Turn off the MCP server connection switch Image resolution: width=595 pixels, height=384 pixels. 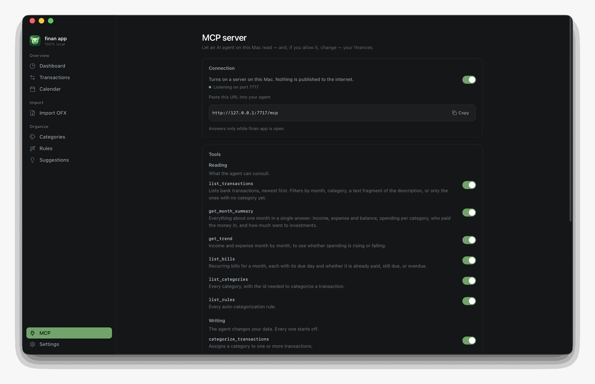click(x=469, y=80)
